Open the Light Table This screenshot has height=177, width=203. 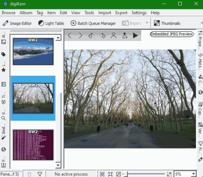coord(51,23)
